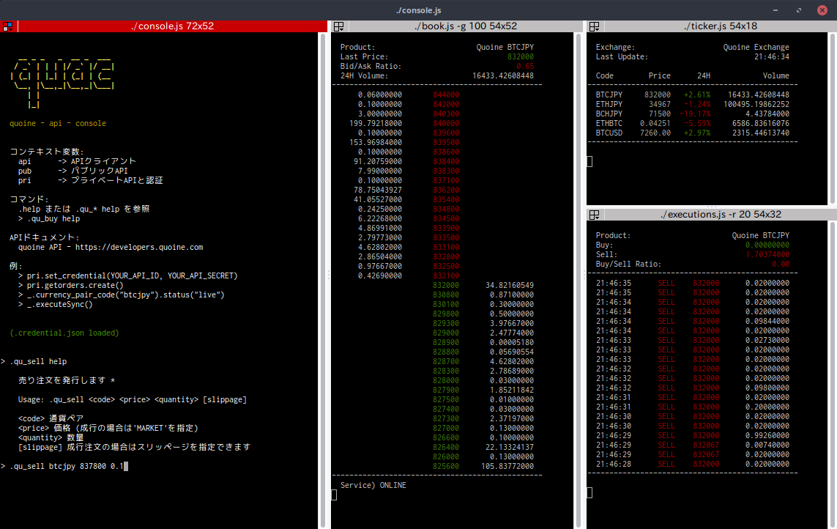Click the BTCJPY row in ticker
The width and height of the screenshot is (837, 529).
[692, 95]
